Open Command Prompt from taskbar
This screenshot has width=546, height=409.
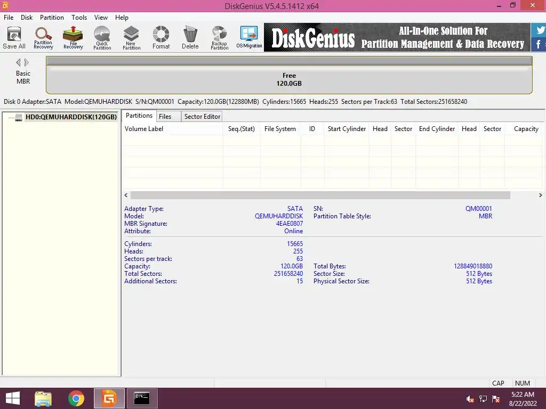pos(142,398)
